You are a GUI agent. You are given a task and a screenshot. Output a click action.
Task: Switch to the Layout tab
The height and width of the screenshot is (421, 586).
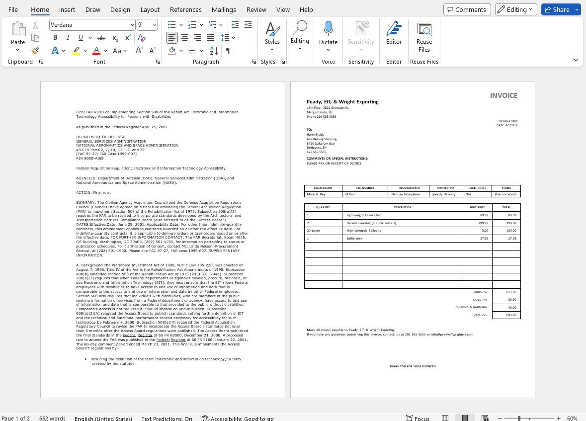pyautogui.click(x=150, y=10)
